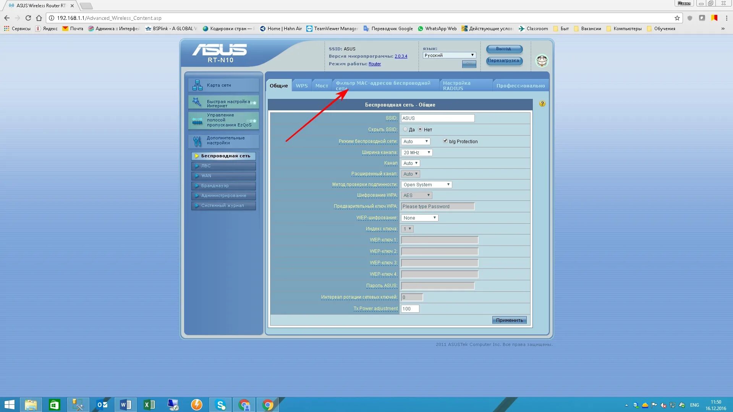The image size is (733, 412).
Task: Click the Router operation mode link
Action: click(x=374, y=64)
